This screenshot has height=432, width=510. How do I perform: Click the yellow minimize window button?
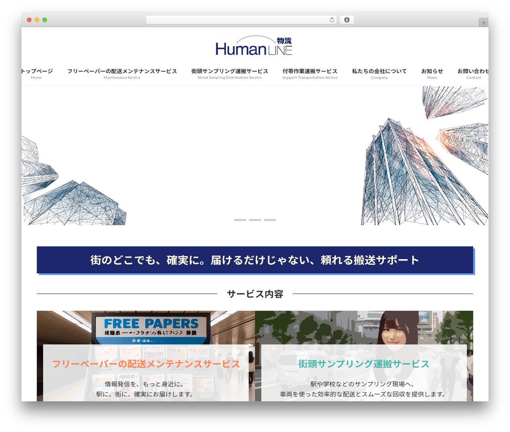click(37, 20)
